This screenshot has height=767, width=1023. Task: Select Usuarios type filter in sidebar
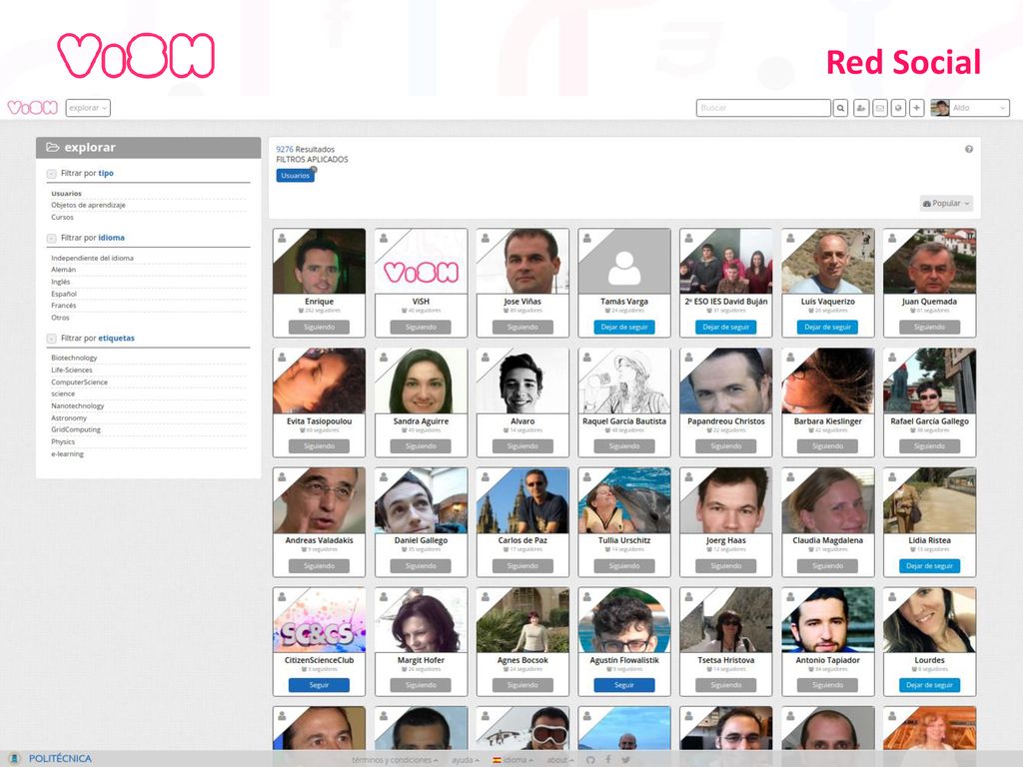tap(67, 194)
